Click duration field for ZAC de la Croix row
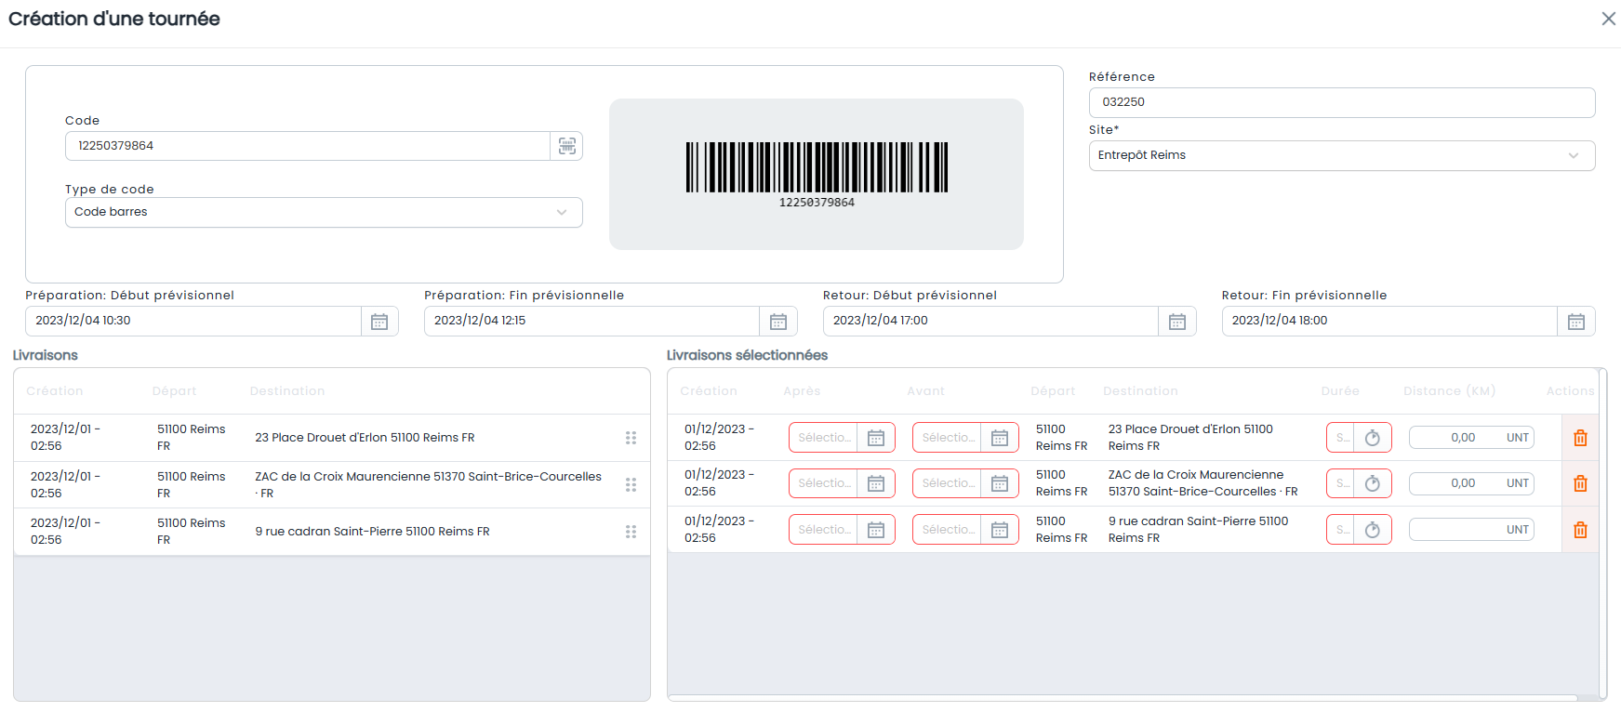 click(1341, 483)
